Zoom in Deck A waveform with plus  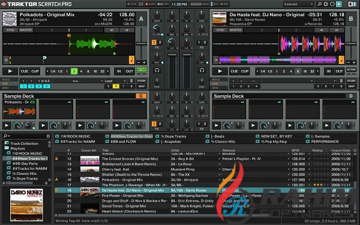[x=144, y=62]
